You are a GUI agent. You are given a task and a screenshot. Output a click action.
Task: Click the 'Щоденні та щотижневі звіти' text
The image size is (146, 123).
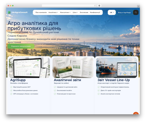[67, 87]
